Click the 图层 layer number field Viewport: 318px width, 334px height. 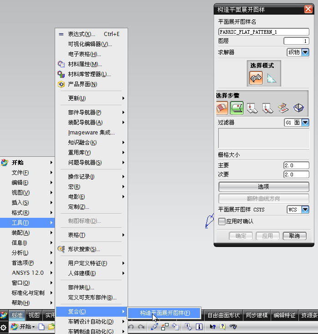pyautogui.click(x=296, y=41)
